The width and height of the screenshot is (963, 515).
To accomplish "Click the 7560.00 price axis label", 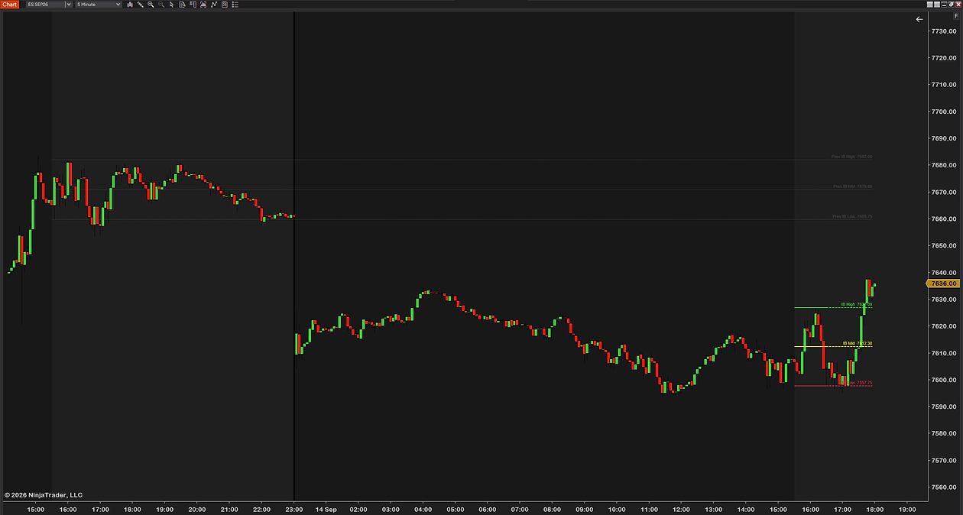I will click(x=945, y=487).
